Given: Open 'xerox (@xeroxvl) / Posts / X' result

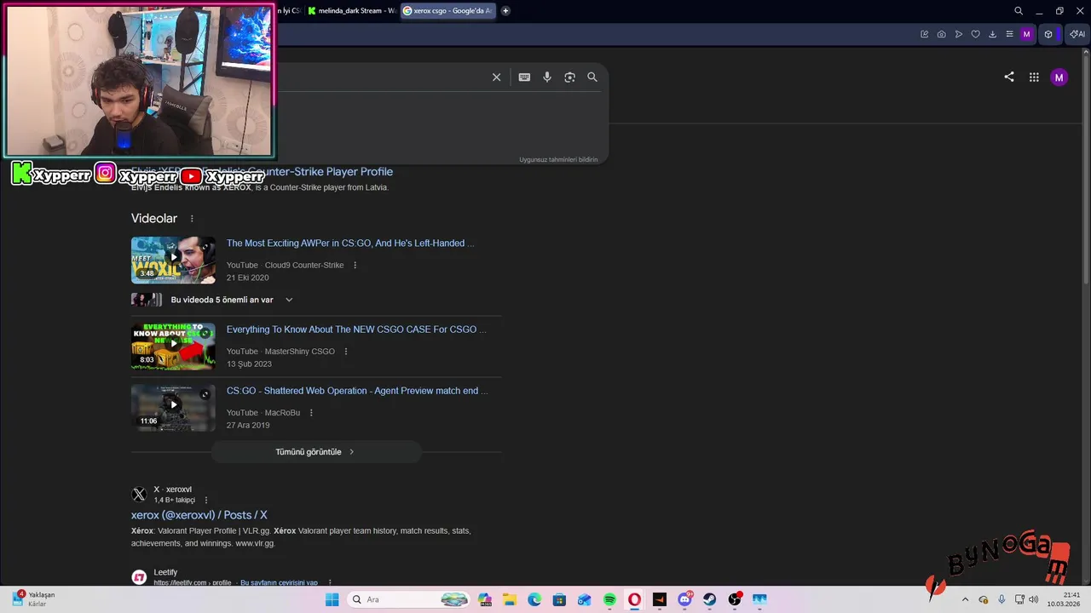Looking at the screenshot, I should 199,515.
